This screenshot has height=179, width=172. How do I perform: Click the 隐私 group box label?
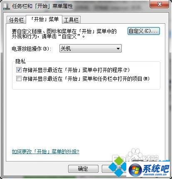coord(20,61)
